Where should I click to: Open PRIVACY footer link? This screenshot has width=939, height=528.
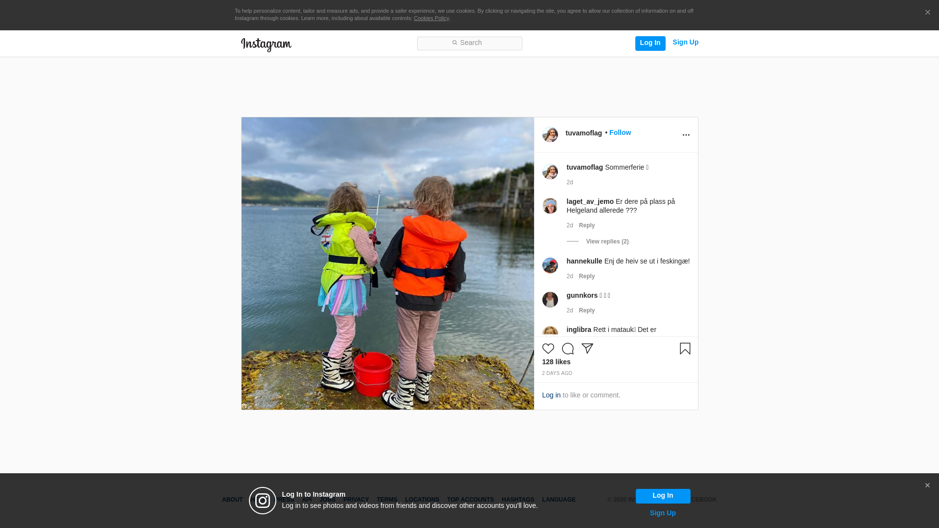[356, 500]
